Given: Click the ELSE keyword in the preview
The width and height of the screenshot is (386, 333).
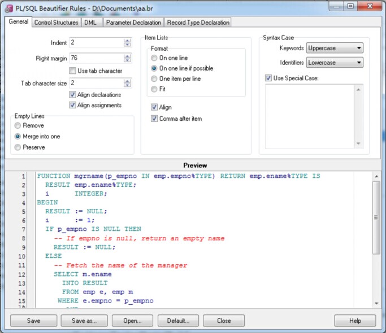Looking at the screenshot, I should tap(54, 256).
